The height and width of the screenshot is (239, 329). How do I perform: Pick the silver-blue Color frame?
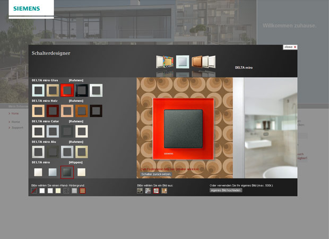pos(53,132)
